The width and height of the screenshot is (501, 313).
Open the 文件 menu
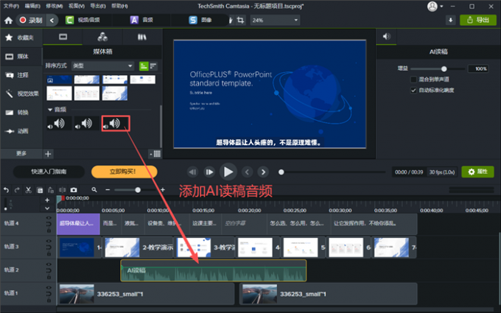[x=11, y=6]
